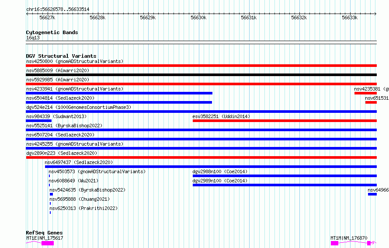Click the blue nsv6497437 variant bar

click(211, 167)
